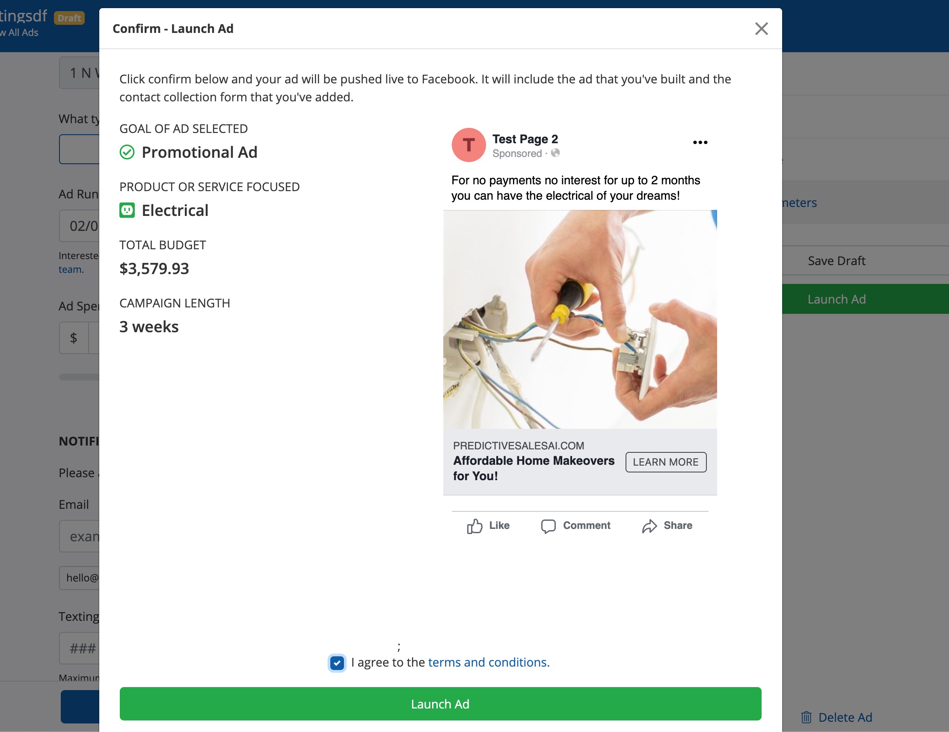Click the Test Page 2 name
This screenshot has height=732, width=949.
pos(525,139)
